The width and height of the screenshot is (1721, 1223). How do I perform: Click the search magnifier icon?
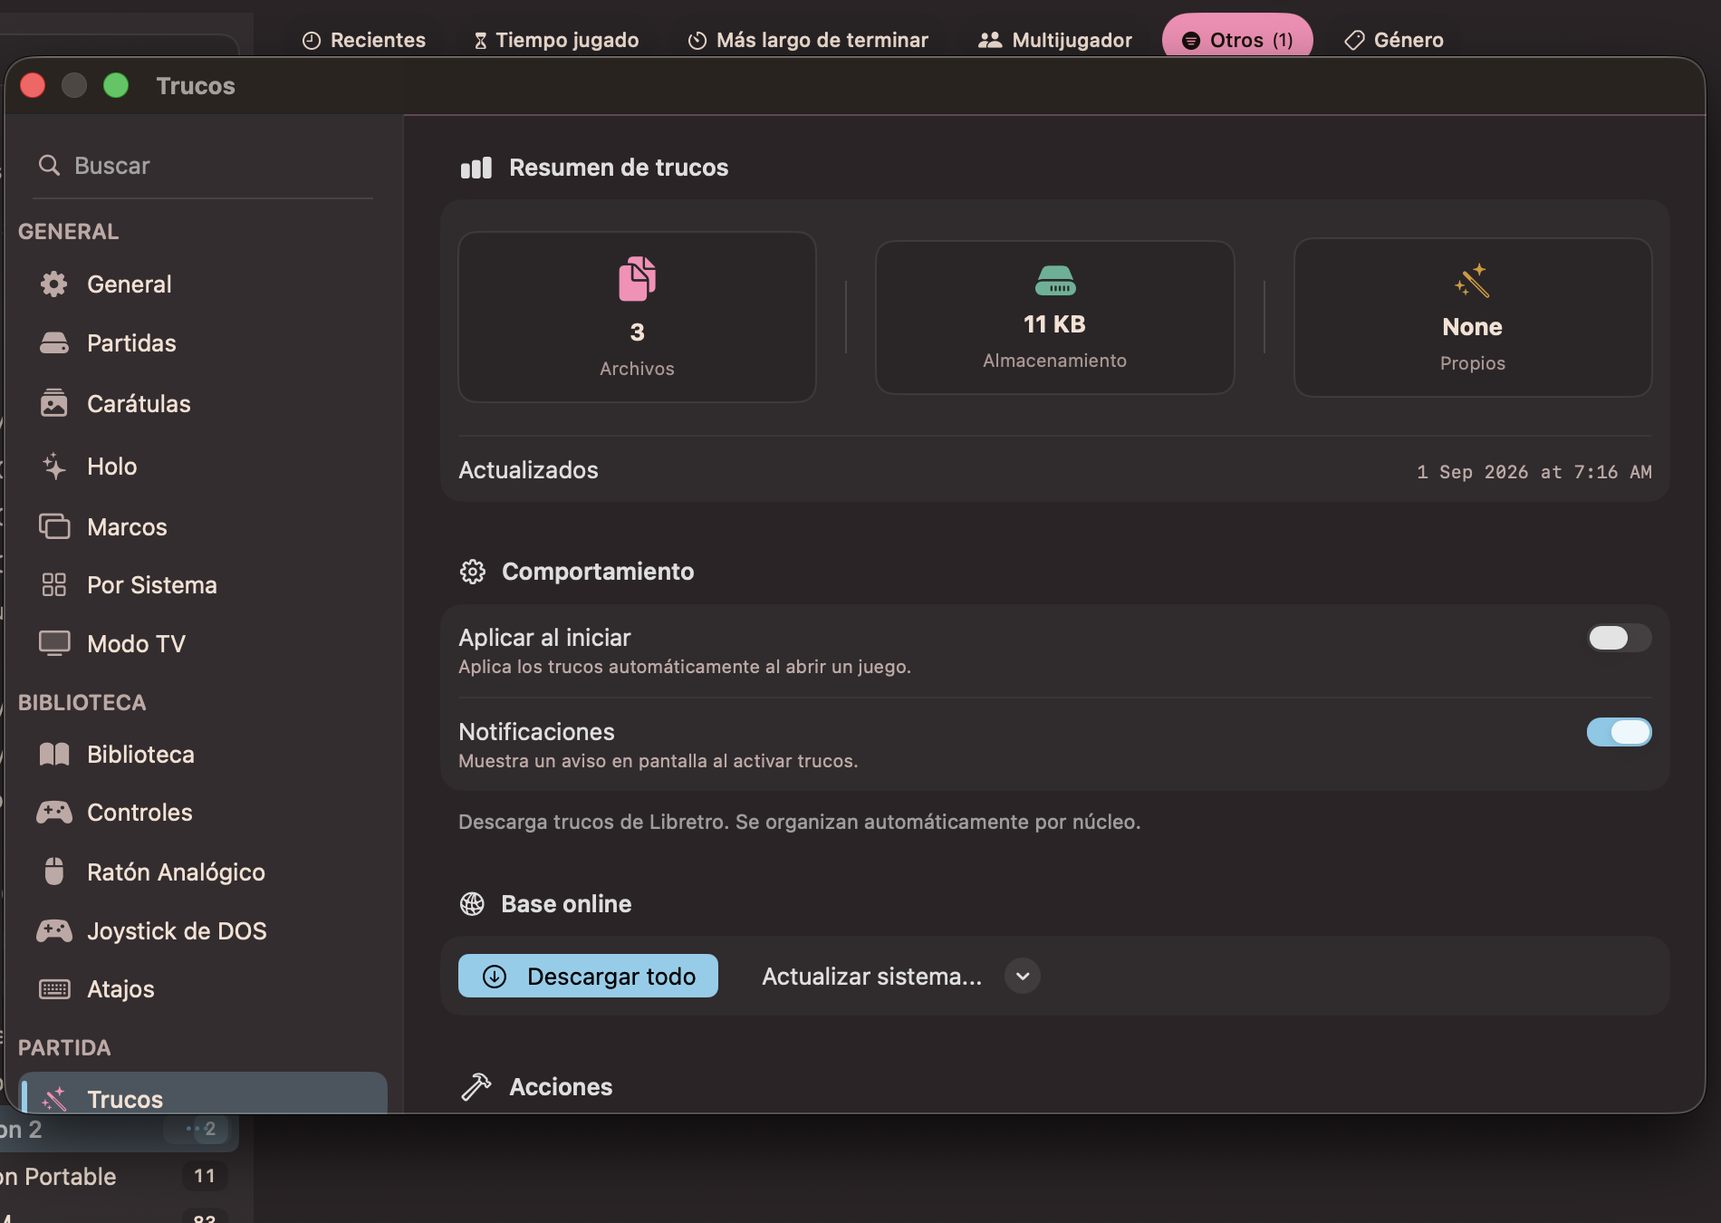49,165
